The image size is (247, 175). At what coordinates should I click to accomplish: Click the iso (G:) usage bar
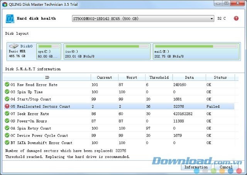tap(107, 46)
